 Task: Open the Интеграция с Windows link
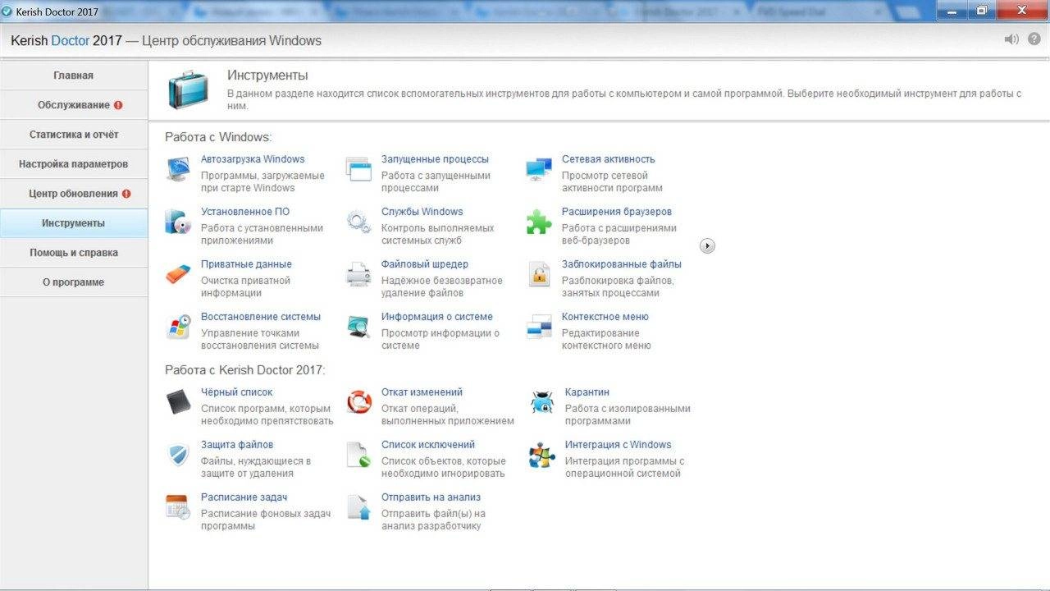coord(619,445)
